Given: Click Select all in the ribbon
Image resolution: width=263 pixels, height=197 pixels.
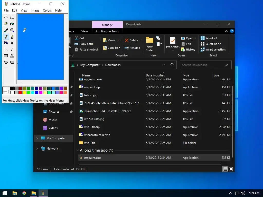Looking at the screenshot, I should 209,38.
